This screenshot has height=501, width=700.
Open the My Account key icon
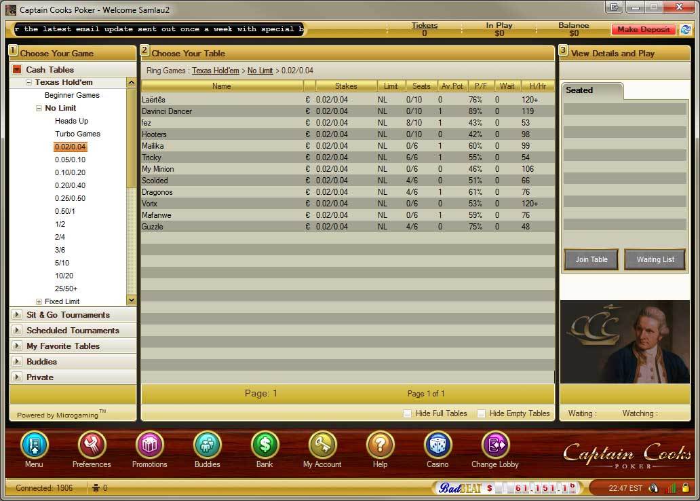pyautogui.click(x=322, y=445)
